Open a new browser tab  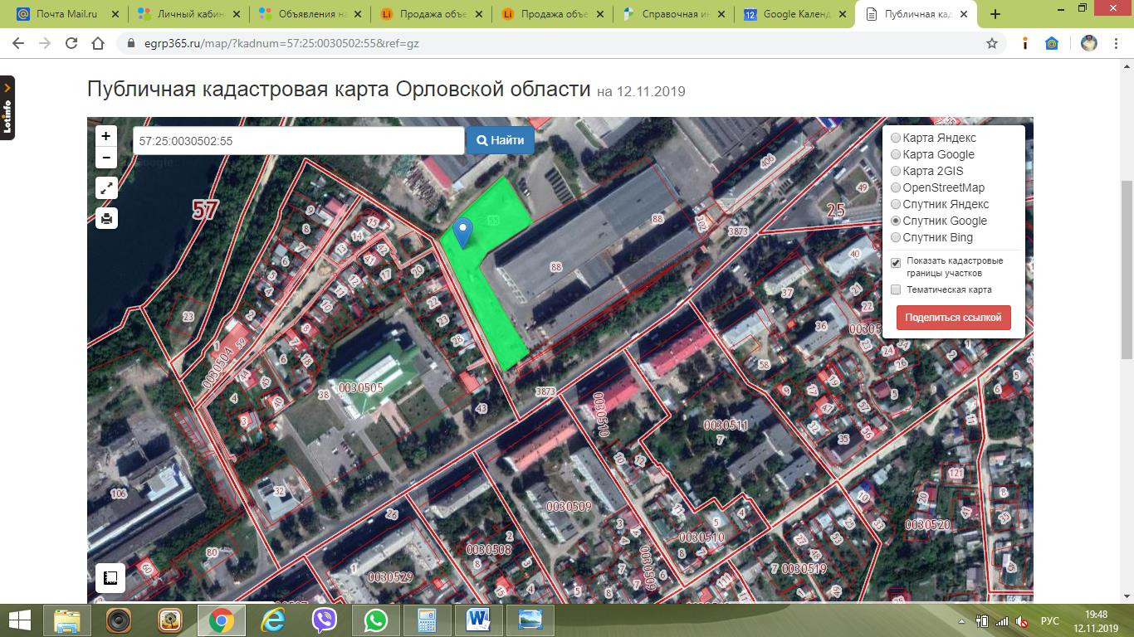tap(995, 14)
